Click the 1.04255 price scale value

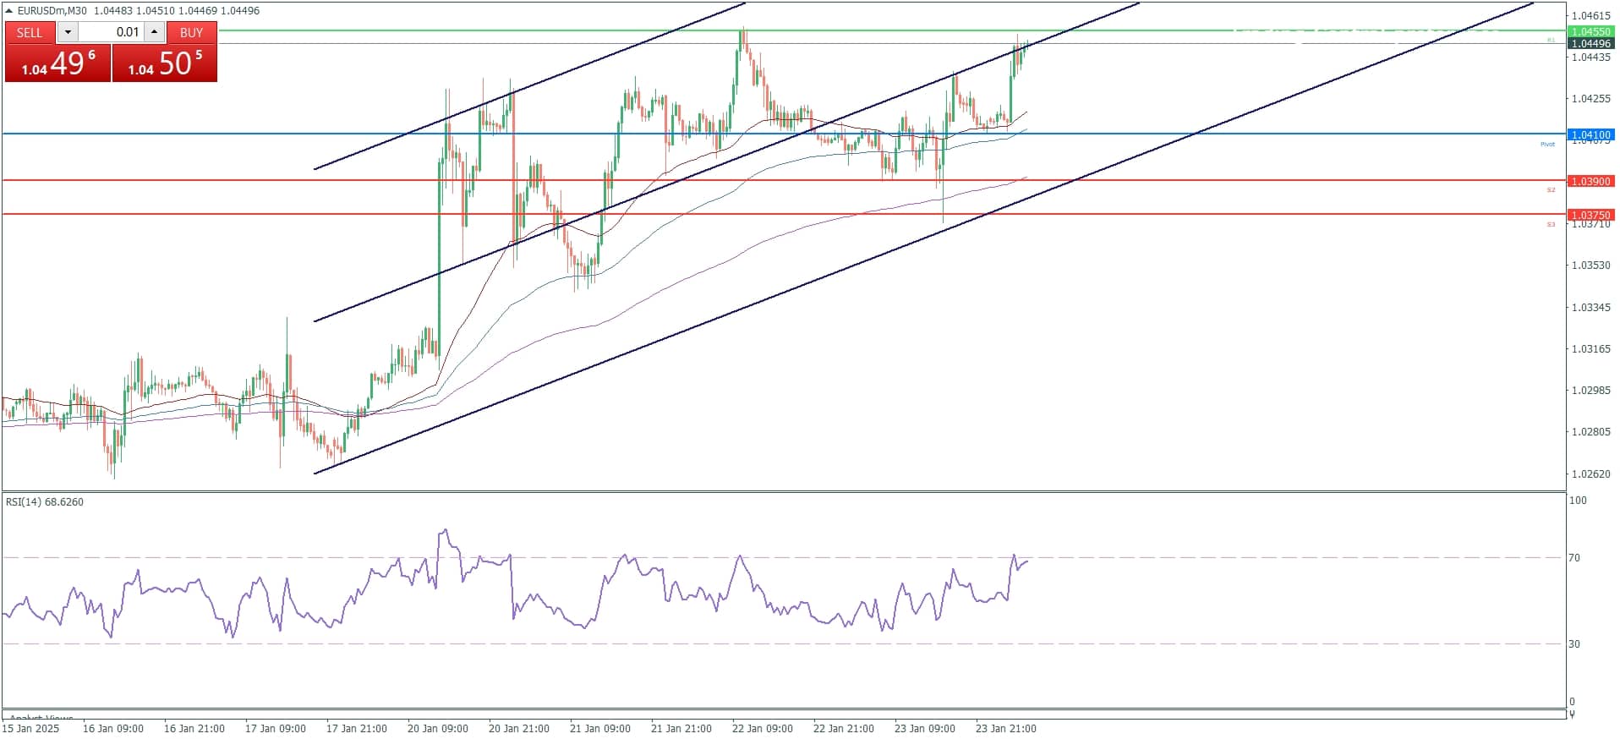click(1590, 99)
